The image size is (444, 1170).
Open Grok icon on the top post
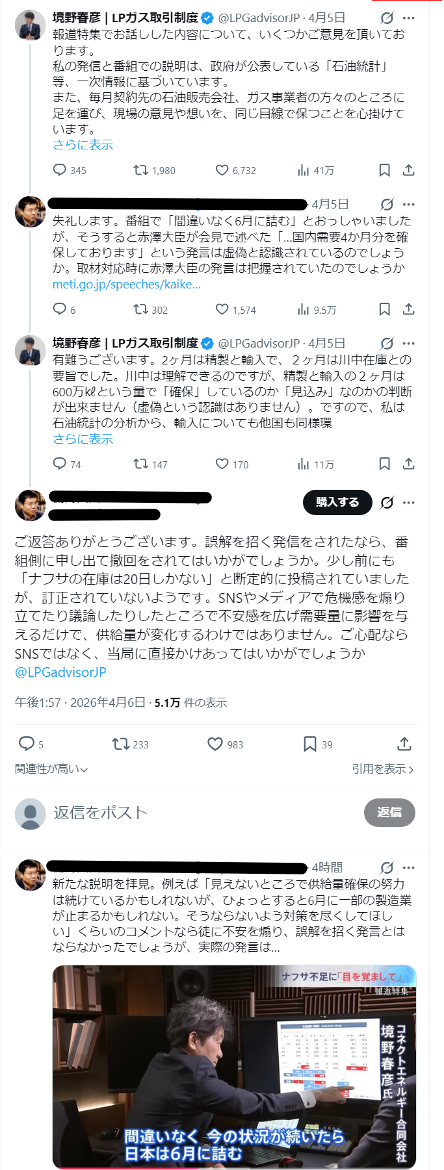(387, 18)
